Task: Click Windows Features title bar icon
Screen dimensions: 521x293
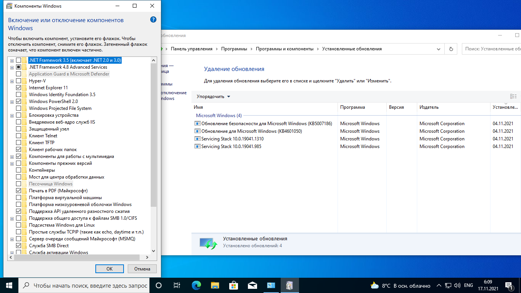Action: pyautogui.click(x=9, y=6)
